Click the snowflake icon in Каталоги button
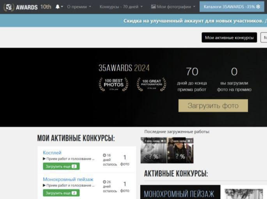 pyautogui.click(x=258, y=7)
